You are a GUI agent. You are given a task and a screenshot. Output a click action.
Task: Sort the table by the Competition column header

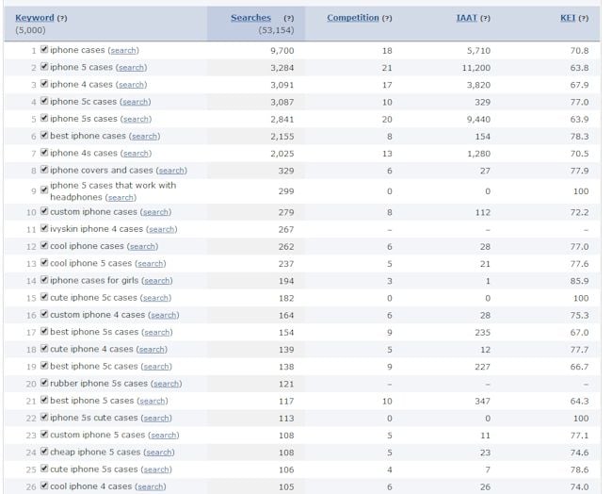click(x=353, y=18)
